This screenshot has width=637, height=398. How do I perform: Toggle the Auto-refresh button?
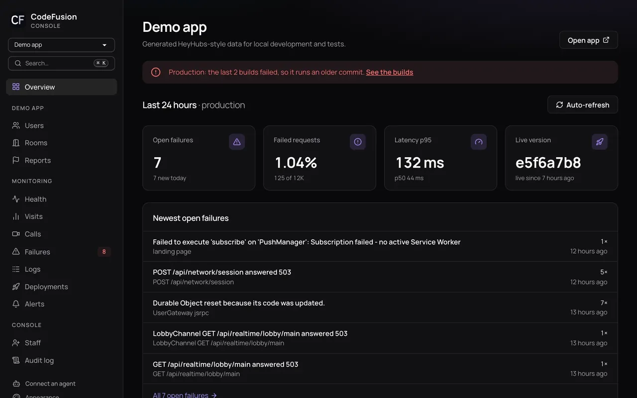582,105
